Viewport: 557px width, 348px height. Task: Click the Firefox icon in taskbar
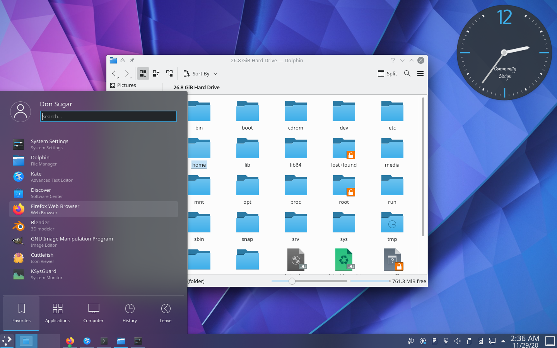tap(70, 341)
